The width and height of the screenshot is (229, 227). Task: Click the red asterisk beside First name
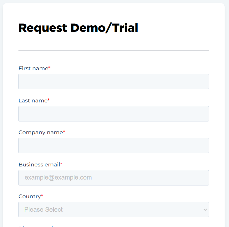(x=49, y=67)
